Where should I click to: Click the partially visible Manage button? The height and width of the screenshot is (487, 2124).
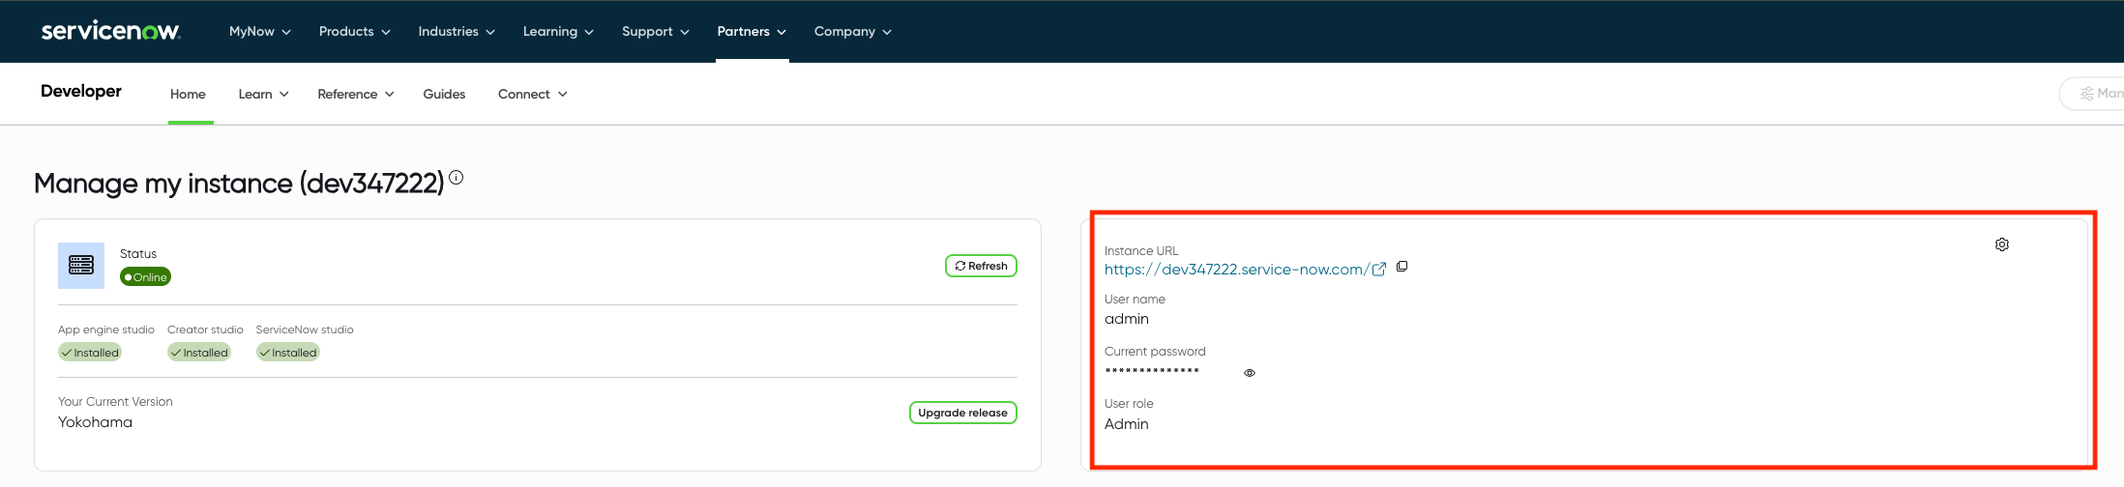[x=2094, y=94]
